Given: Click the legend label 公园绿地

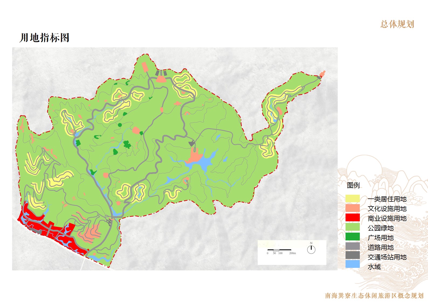Looking at the screenshot, I should [381, 228].
